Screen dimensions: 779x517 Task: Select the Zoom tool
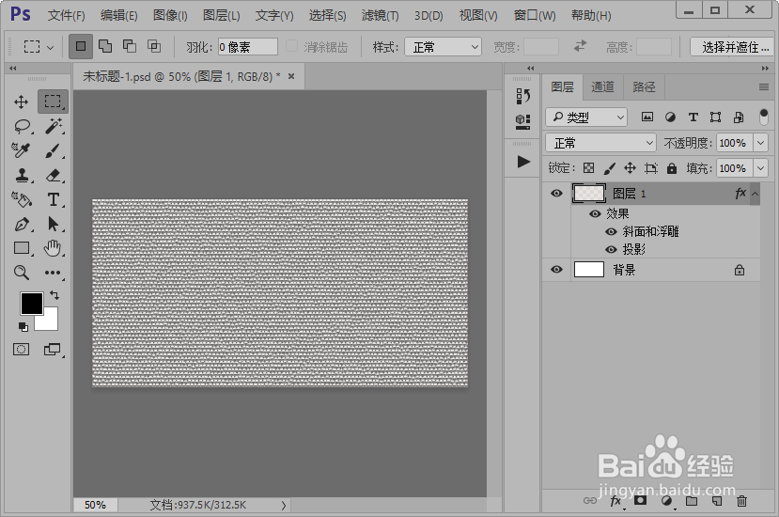pyautogui.click(x=21, y=273)
